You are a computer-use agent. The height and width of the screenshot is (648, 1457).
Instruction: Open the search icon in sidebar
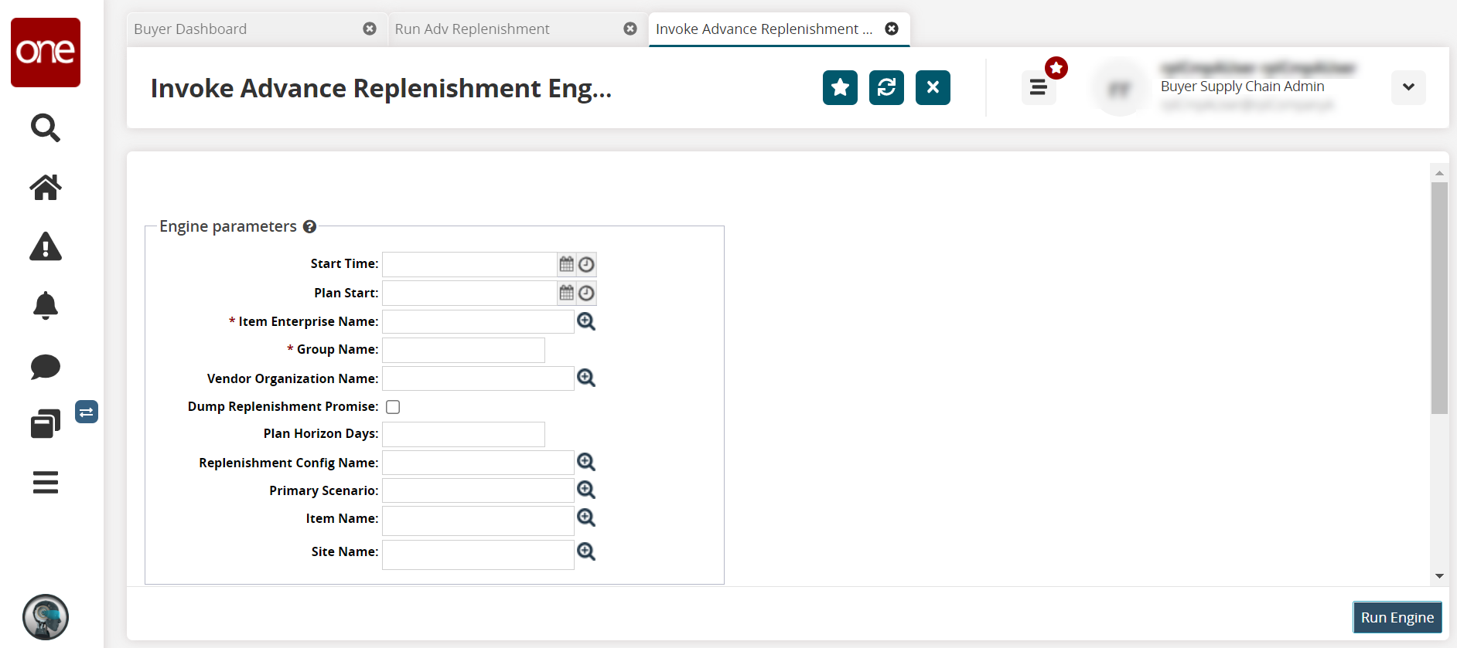click(45, 127)
